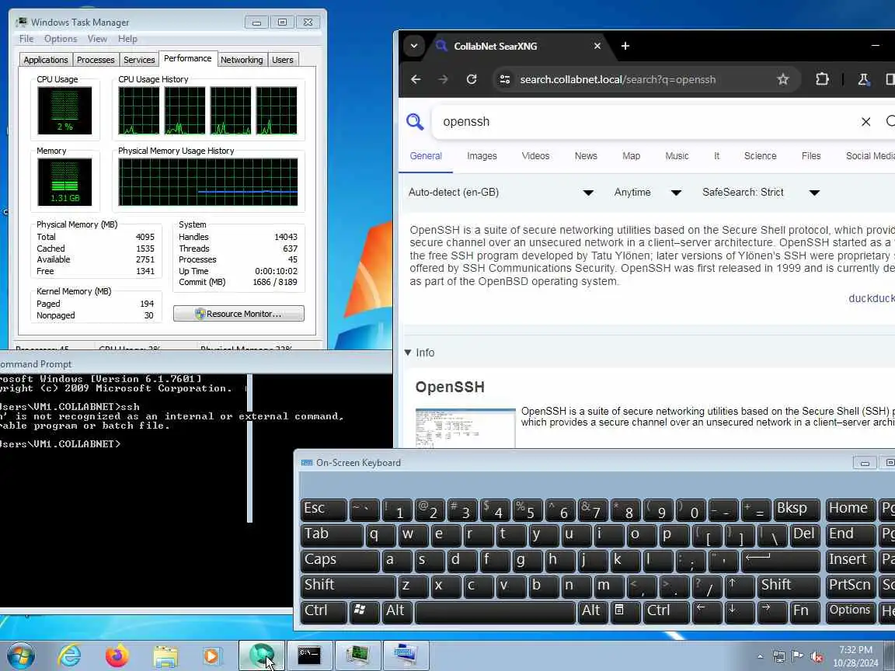Viewport: 895px width, 671px height.
Task: Click the up arrow key on keyboard
Action: (x=739, y=586)
